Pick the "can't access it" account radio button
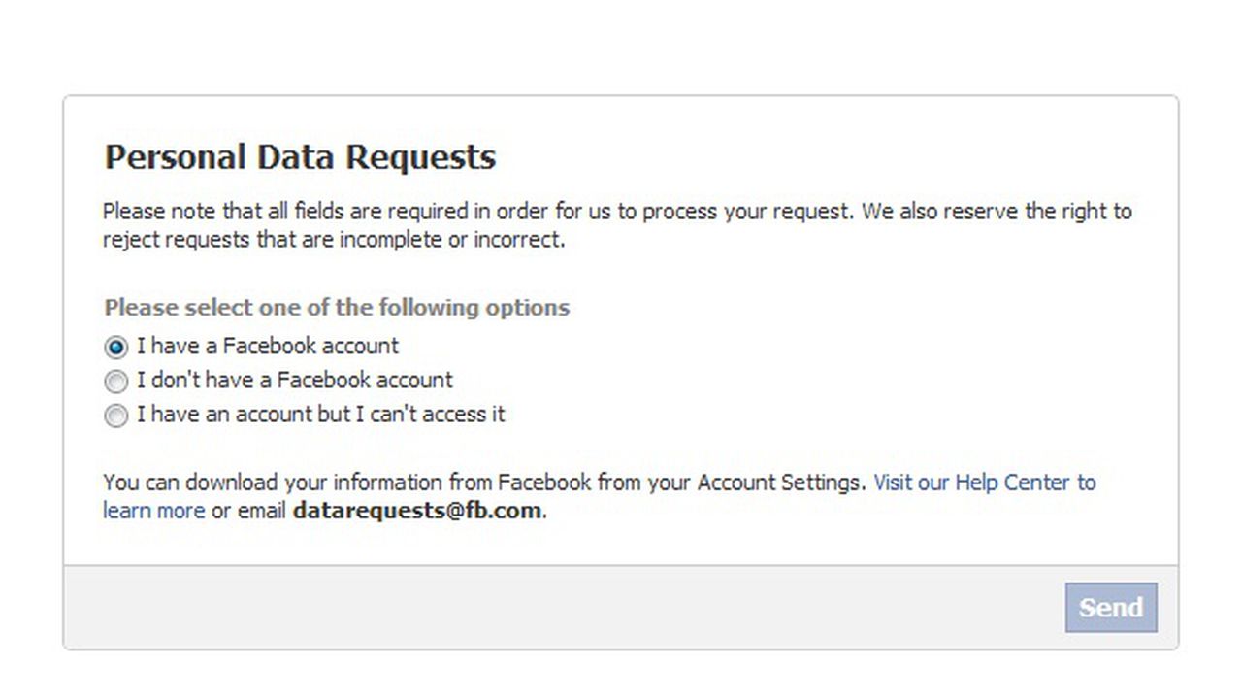Screen dimensions: 1242x699 pyautogui.click(x=116, y=416)
